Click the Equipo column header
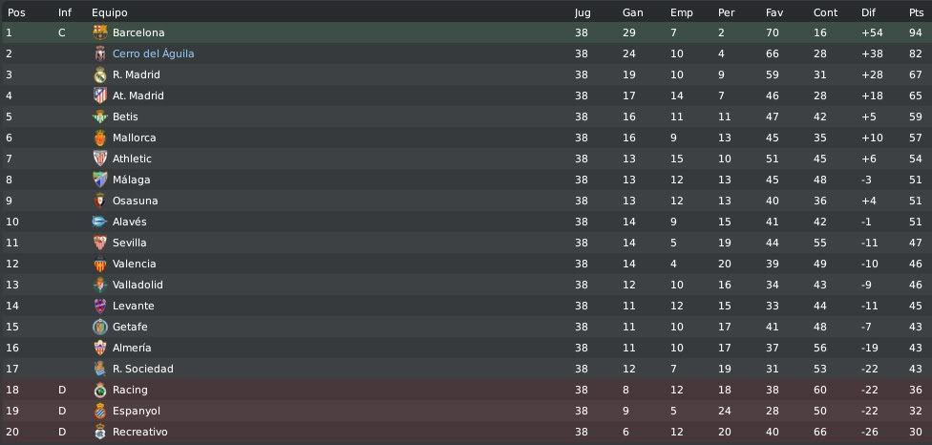This screenshot has height=445, width=932. pos(110,13)
